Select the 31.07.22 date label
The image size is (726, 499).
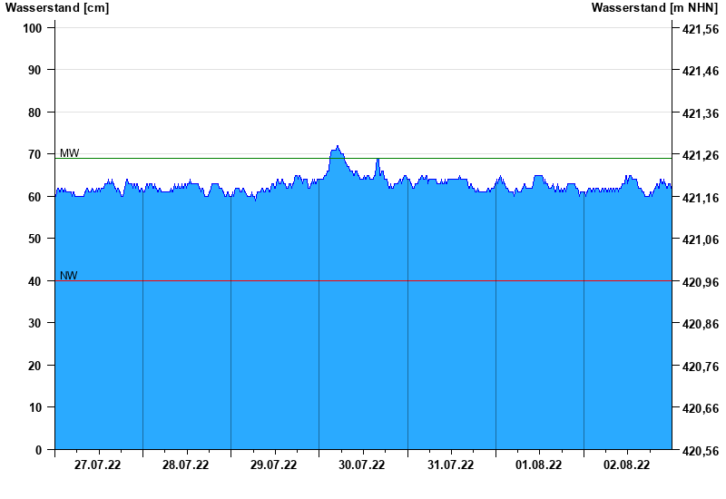[x=450, y=465]
